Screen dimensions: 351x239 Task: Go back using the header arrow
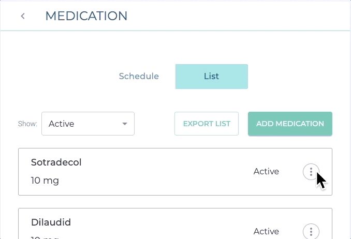pyautogui.click(x=23, y=16)
